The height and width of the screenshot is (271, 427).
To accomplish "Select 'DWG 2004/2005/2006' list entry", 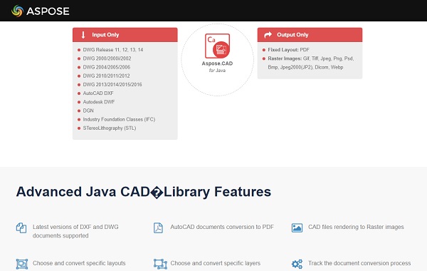I will (107, 67).
